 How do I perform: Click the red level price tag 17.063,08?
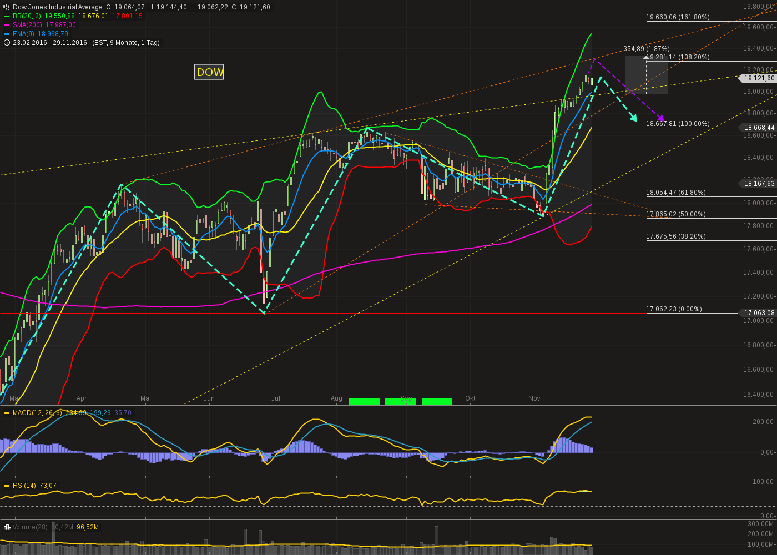pyautogui.click(x=759, y=313)
